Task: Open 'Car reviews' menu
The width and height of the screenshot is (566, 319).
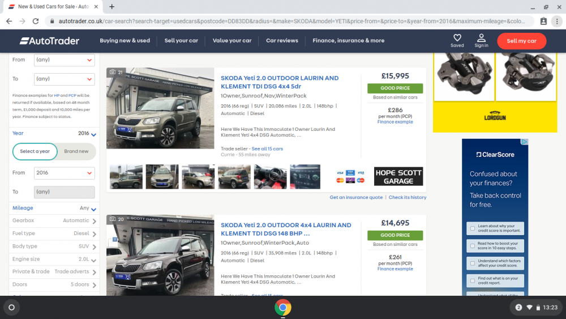Action: (x=282, y=40)
